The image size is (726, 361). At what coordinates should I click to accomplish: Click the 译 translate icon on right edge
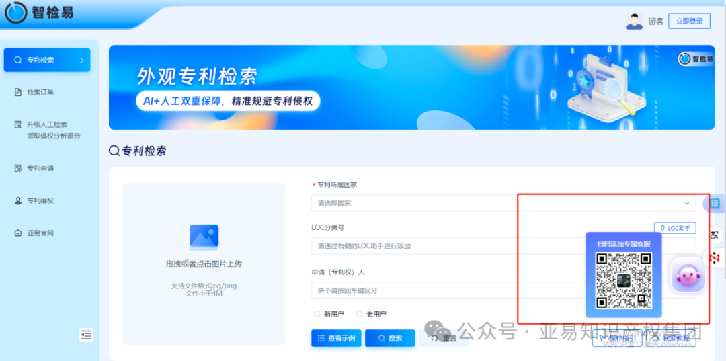click(715, 203)
